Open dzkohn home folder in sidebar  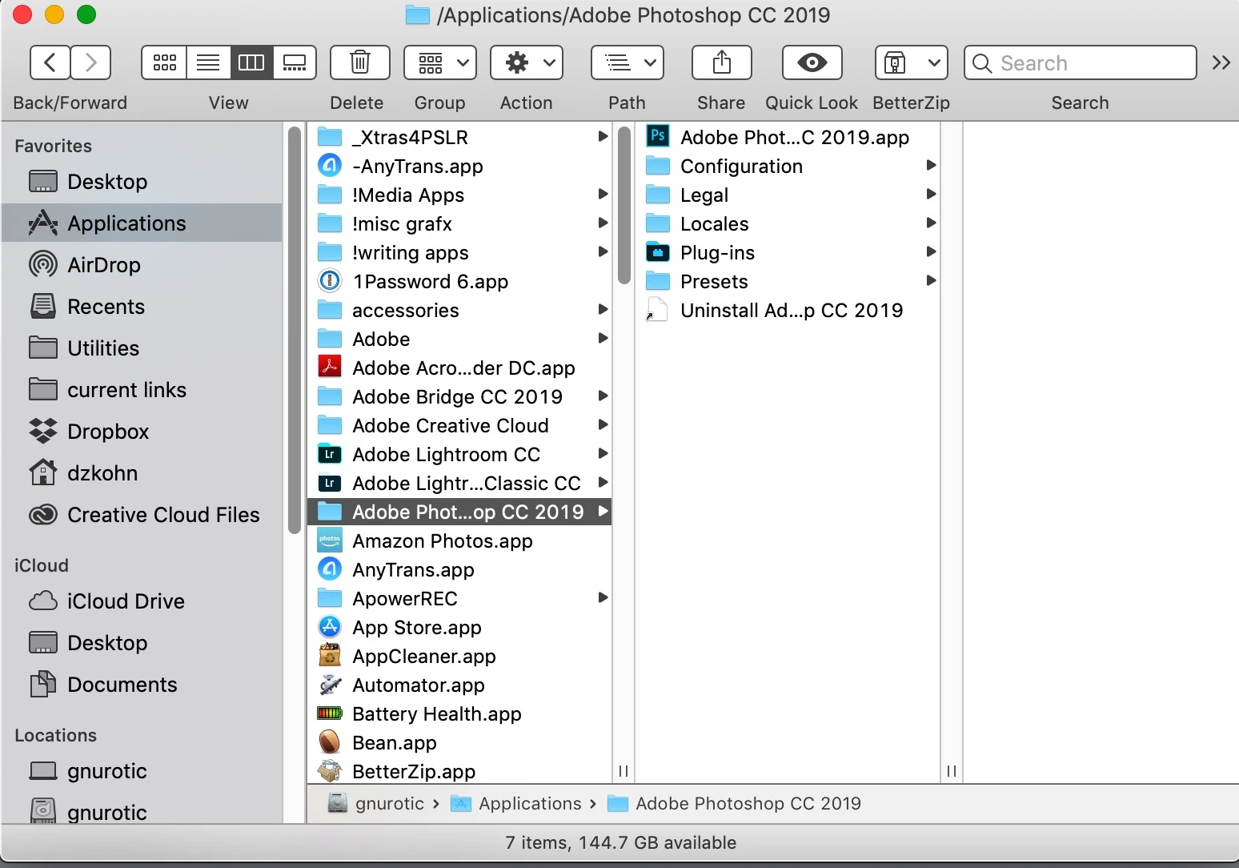point(142,473)
